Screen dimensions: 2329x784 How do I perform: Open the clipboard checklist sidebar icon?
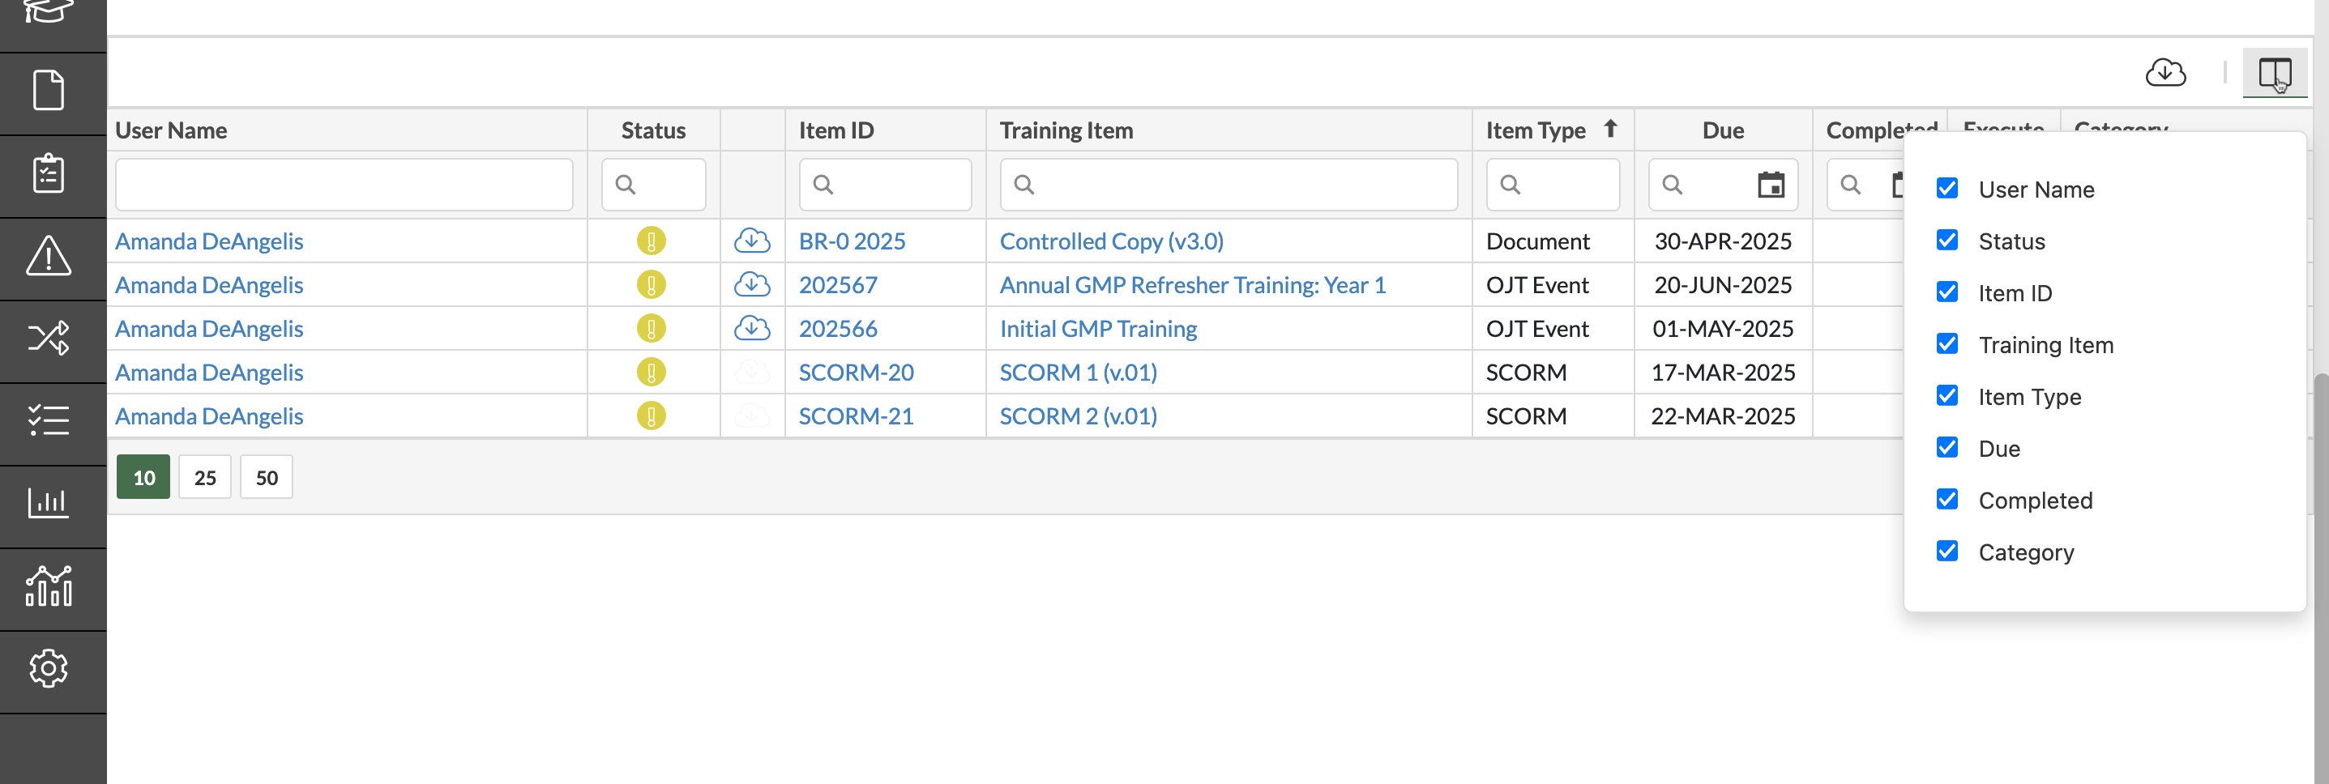pos(49,173)
